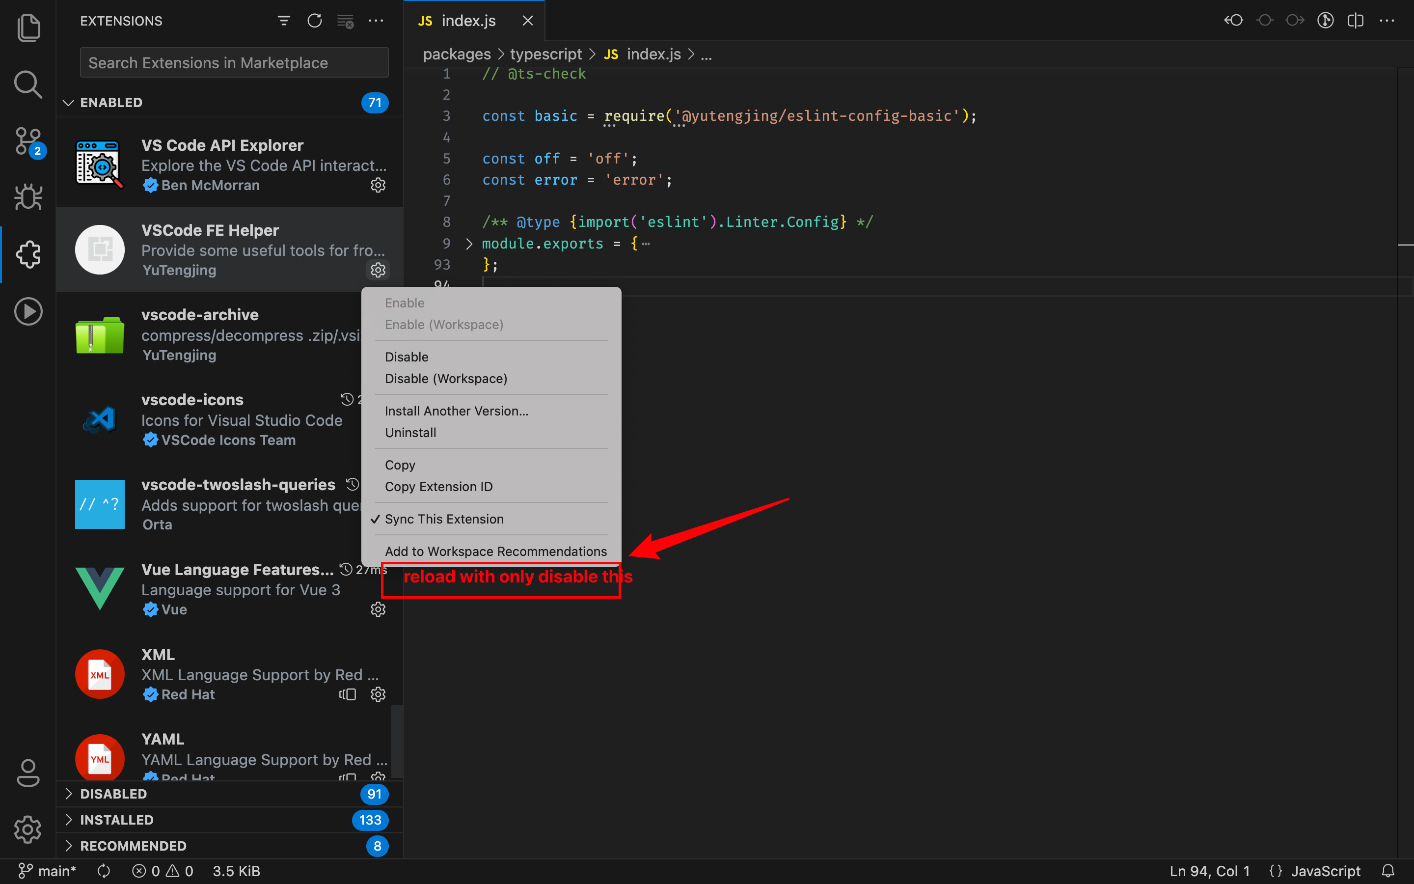
Task: Open the Source Control view showing 2 changes
Action: (x=28, y=141)
